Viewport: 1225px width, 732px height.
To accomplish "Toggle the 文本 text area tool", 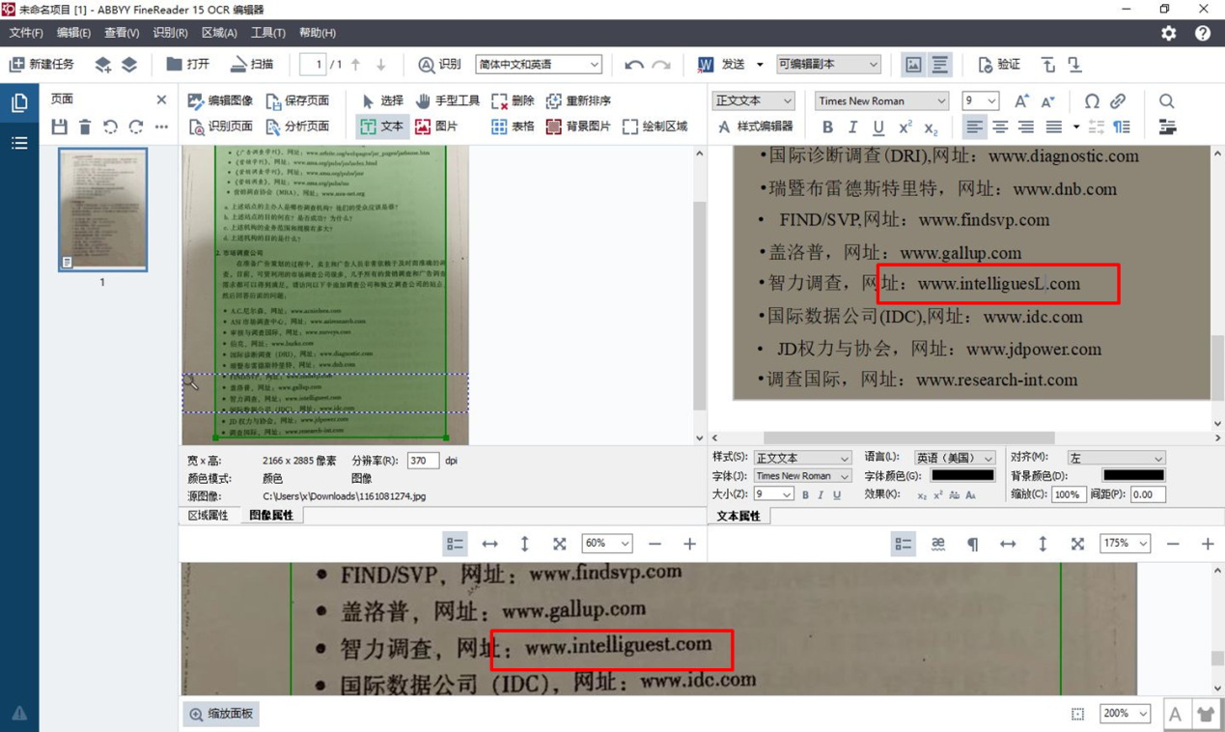I will [x=382, y=127].
